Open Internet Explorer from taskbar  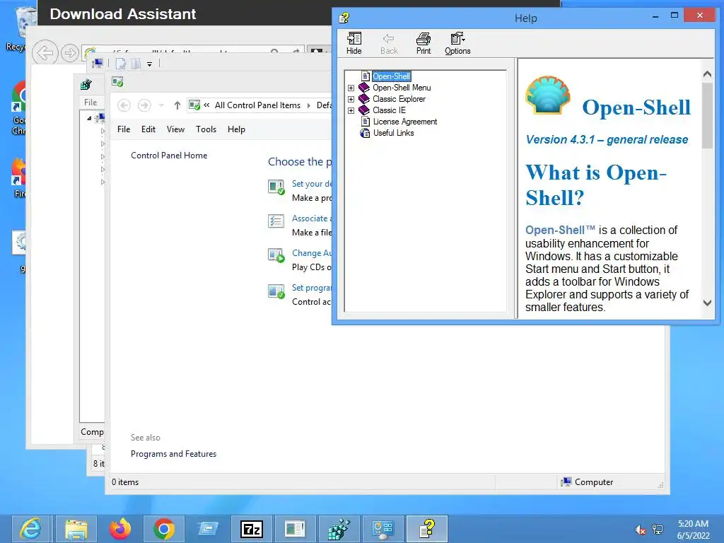[x=31, y=529]
